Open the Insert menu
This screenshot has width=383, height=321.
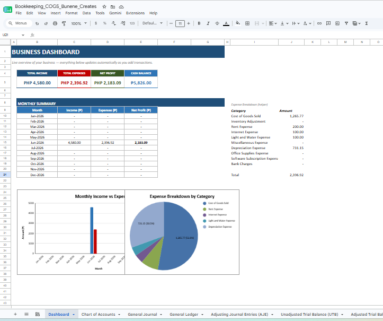(x=56, y=13)
